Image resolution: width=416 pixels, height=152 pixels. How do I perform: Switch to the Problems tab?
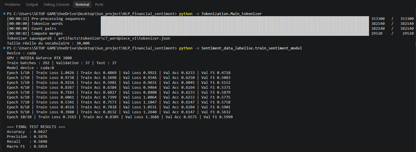coord(12,4)
